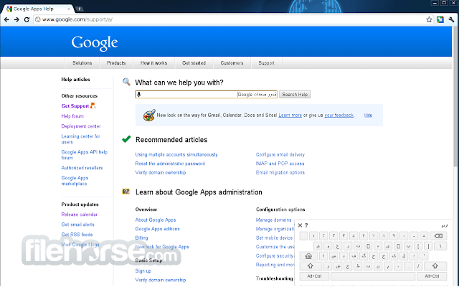Open Using multiple accounts simultaneously article
This screenshot has width=459, height=287.
coord(176,155)
